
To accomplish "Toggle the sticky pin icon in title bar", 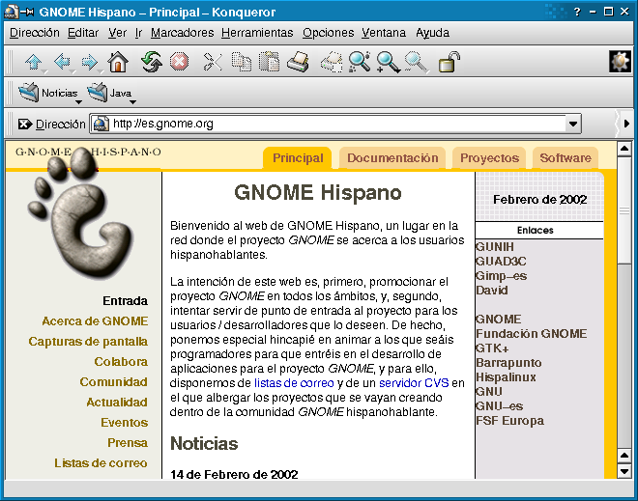I will [27, 12].
